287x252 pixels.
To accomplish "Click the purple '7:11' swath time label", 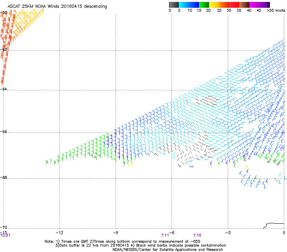I will coord(165,235).
